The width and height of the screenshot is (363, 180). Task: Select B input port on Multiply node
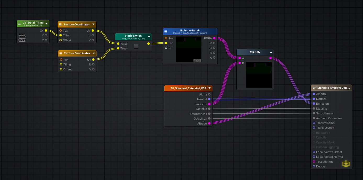(x=239, y=63)
